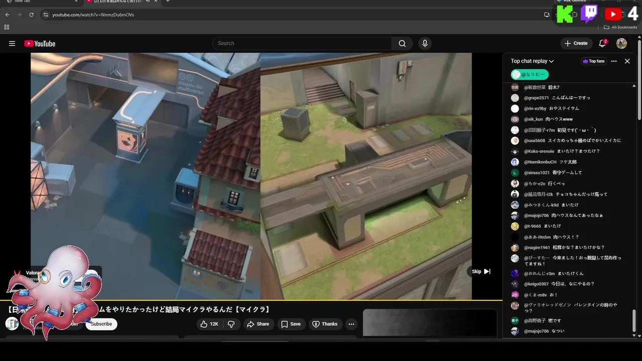View site information icon in address bar
The height and width of the screenshot is (361, 642).
[x=46, y=15]
